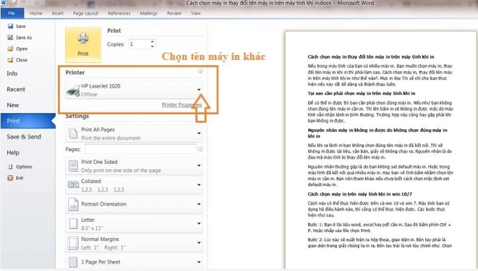Click the large Print button

coord(83,45)
